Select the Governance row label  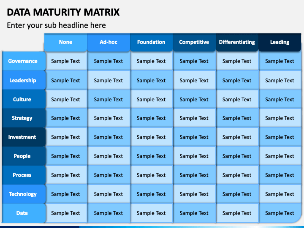[x=24, y=61]
